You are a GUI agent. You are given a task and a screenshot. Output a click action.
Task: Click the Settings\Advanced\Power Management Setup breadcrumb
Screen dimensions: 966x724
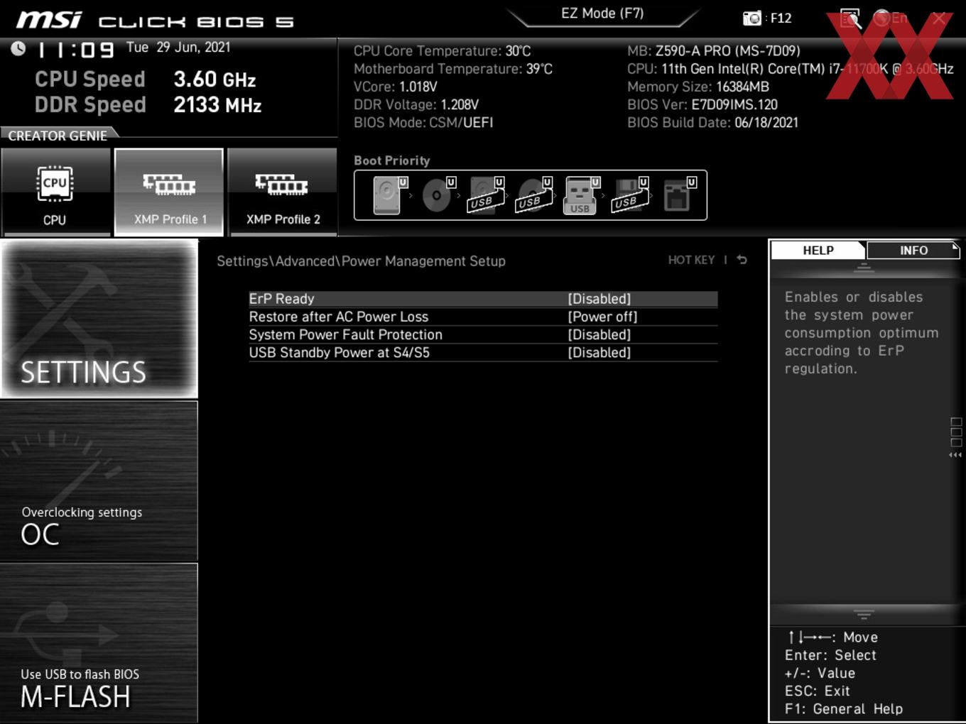361,261
